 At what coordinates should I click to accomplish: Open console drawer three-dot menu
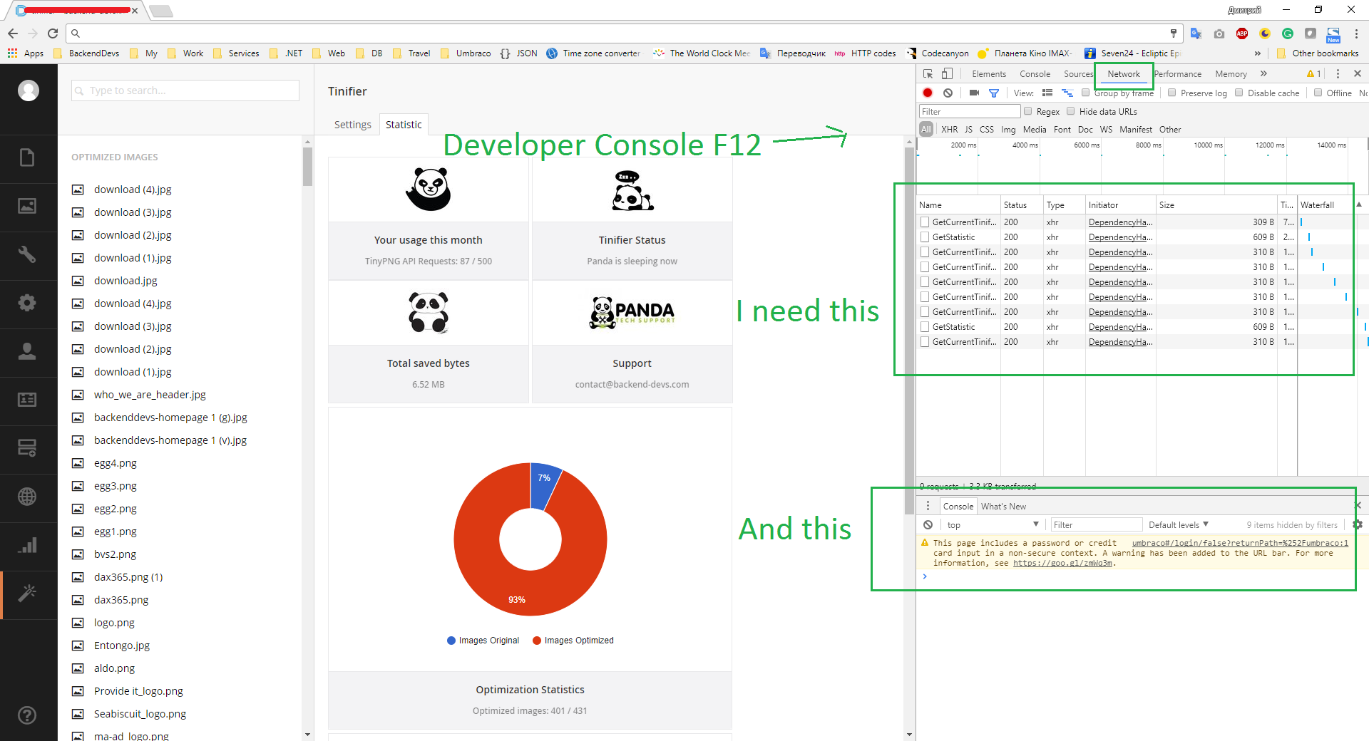coord(928,506)
